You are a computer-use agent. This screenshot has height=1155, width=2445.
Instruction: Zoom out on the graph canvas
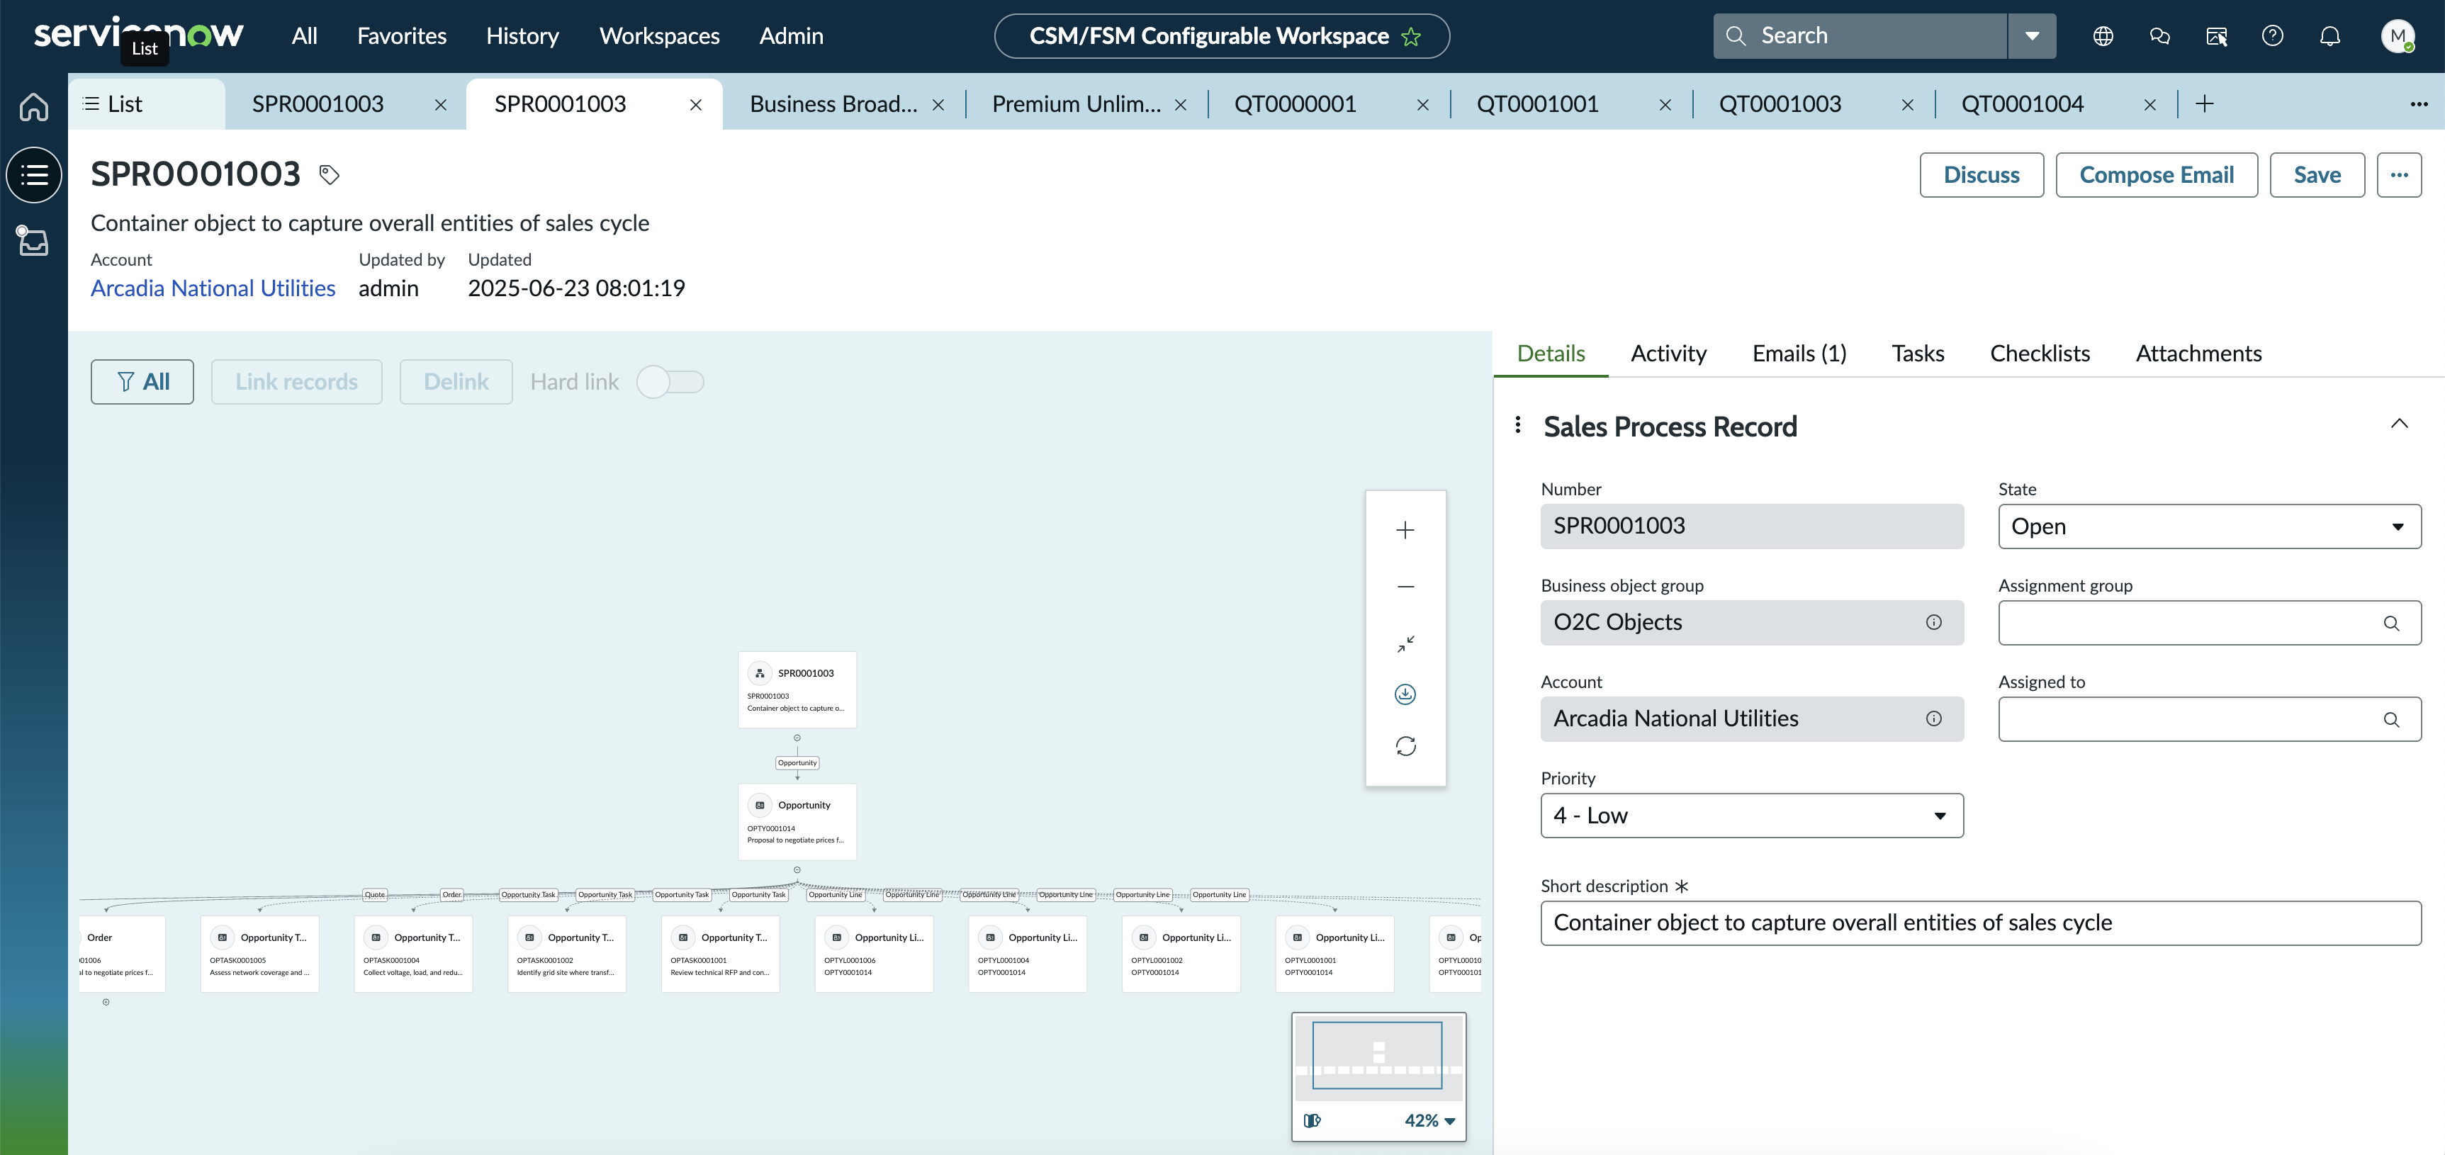coord(1405,587)
